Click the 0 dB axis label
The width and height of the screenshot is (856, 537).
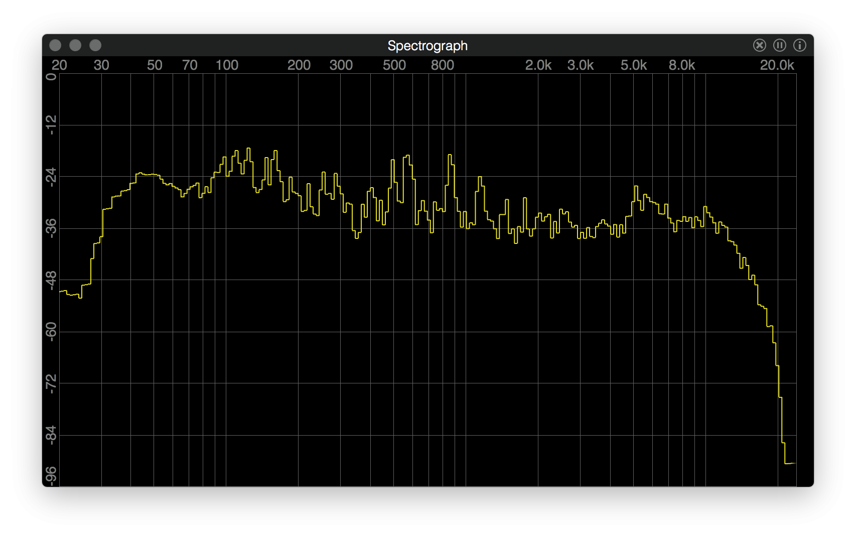coord(51,77)
